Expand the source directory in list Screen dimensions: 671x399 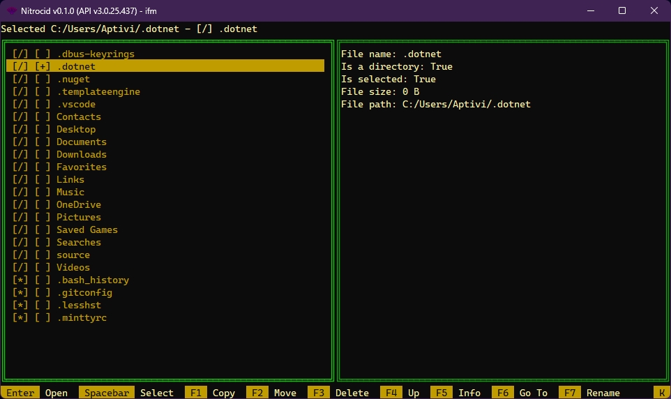[73, 255]
